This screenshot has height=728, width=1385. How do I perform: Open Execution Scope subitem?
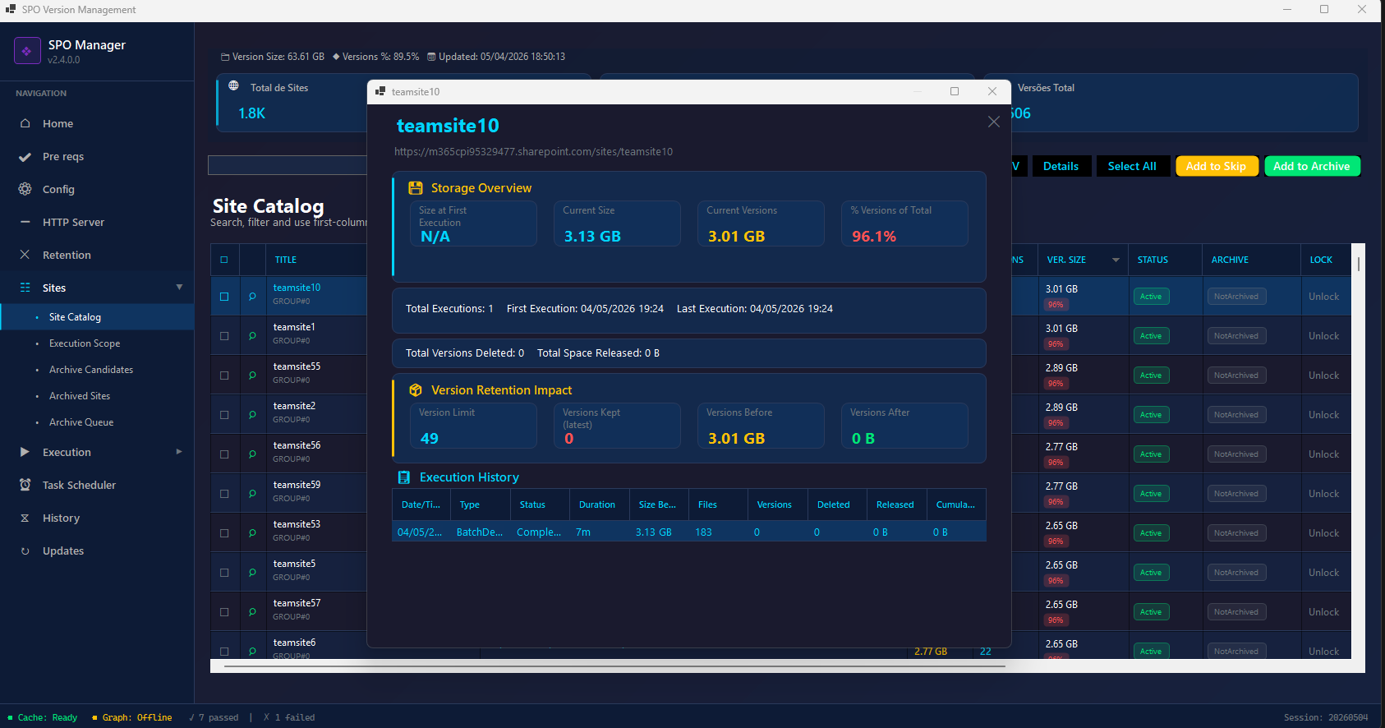click(85, 343)
